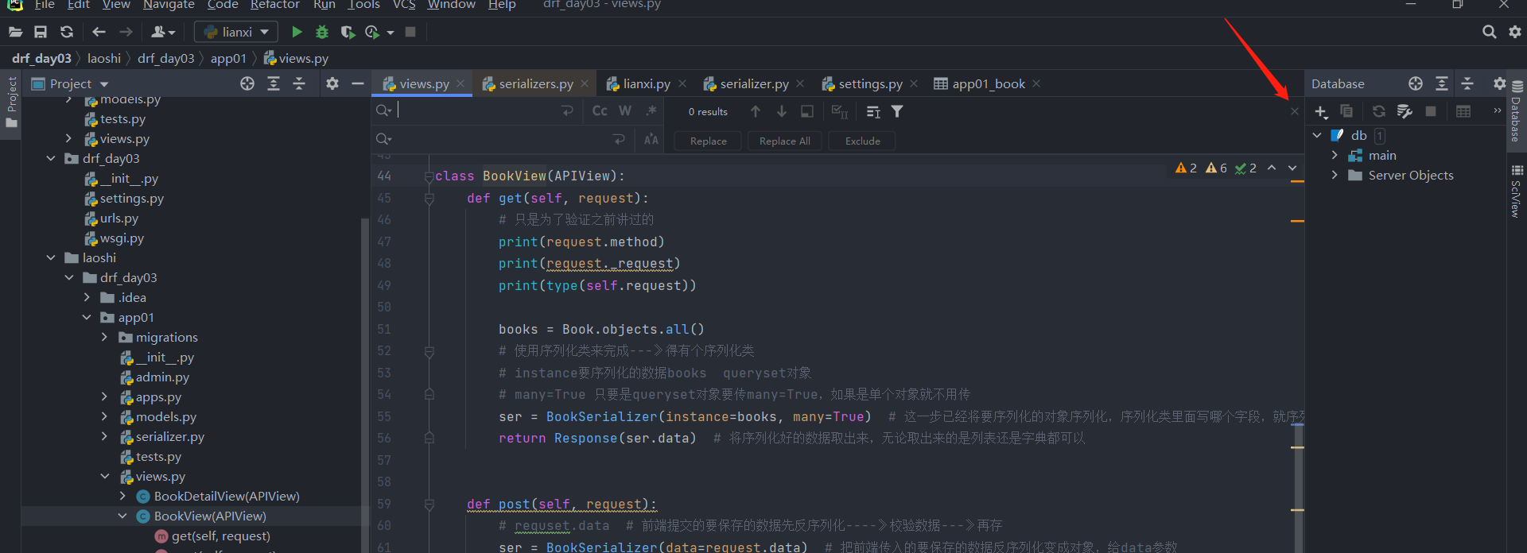The height and width of the screenshot is (553, 1527).
Task: Toggle select all occurrences icon
Action: click(840, 111)
